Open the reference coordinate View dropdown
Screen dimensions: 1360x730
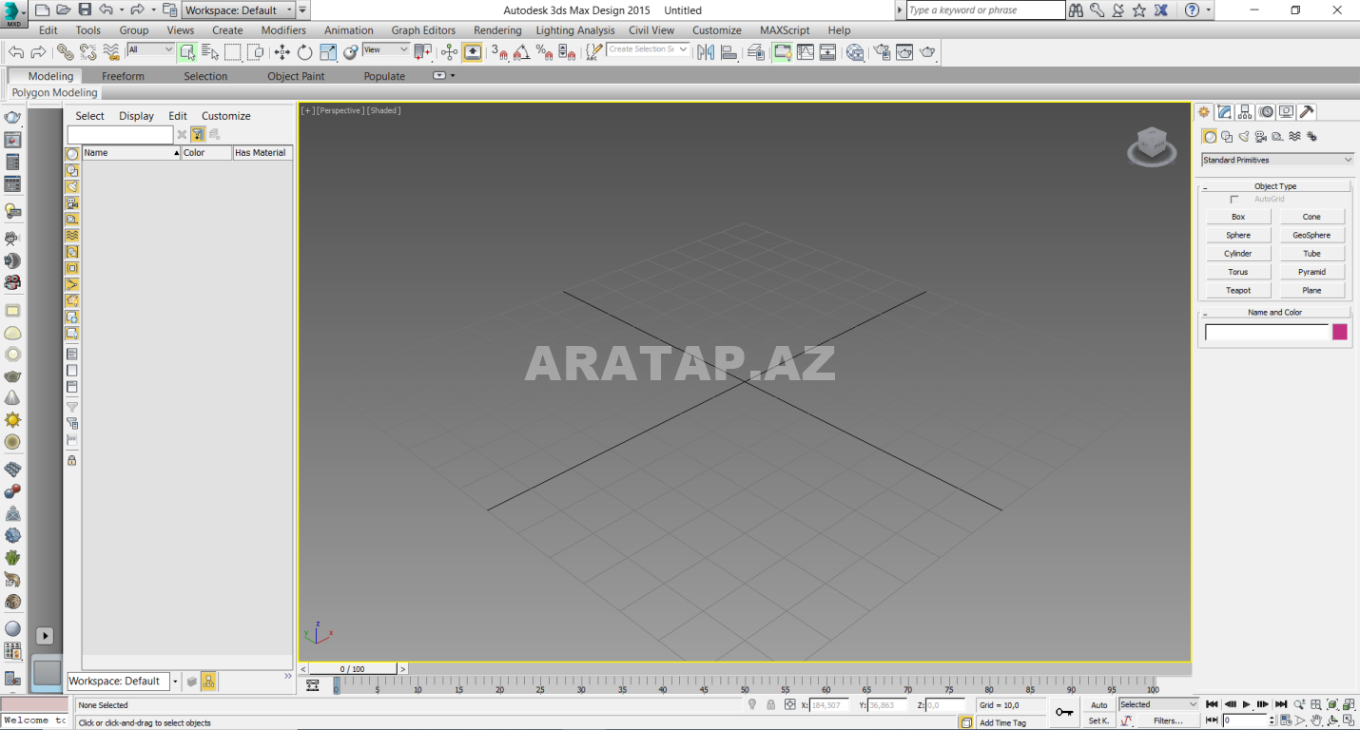[385, 49]
